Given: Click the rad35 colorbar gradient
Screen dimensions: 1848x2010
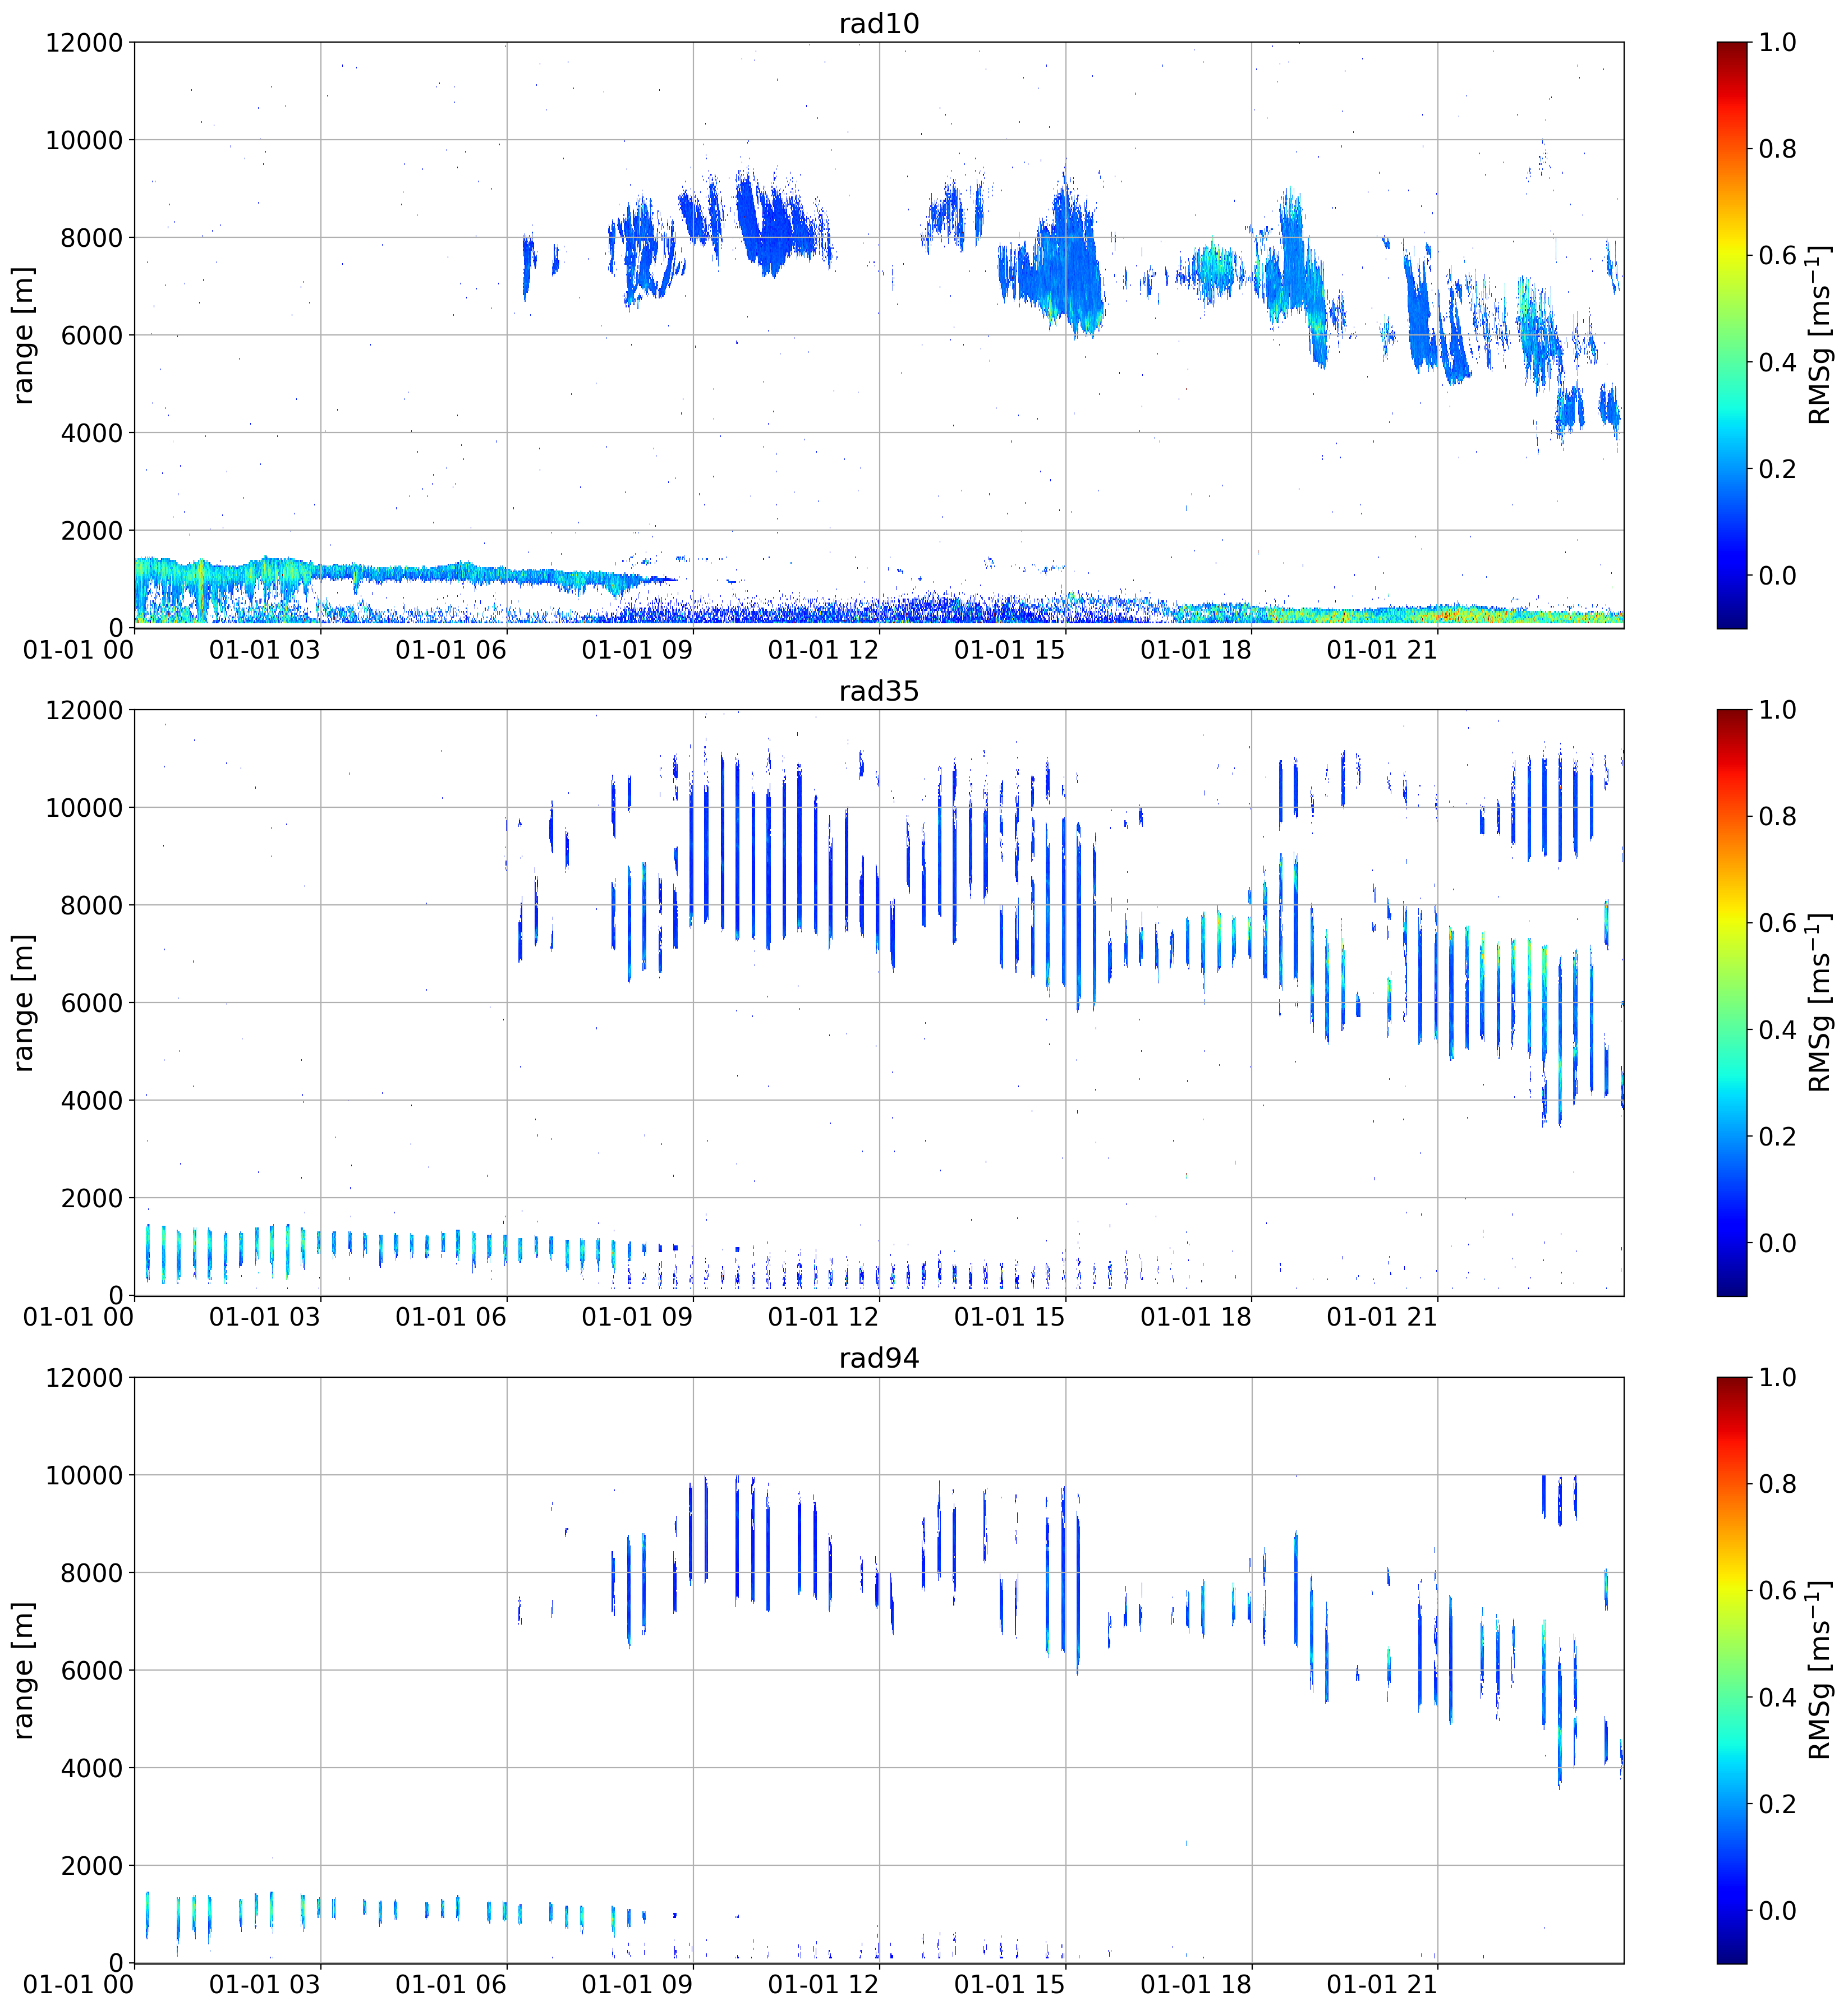Looking at the screenshot, I should [x=1732, y=1003].
